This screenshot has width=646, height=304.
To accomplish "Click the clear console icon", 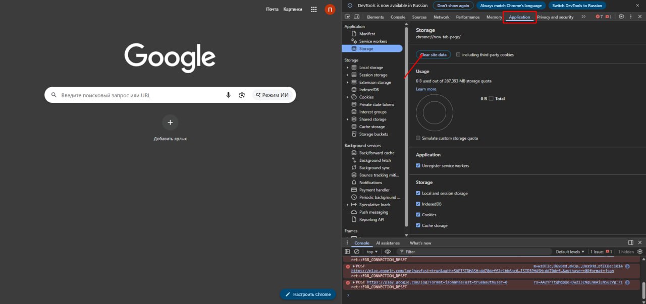I will (357, 252).
